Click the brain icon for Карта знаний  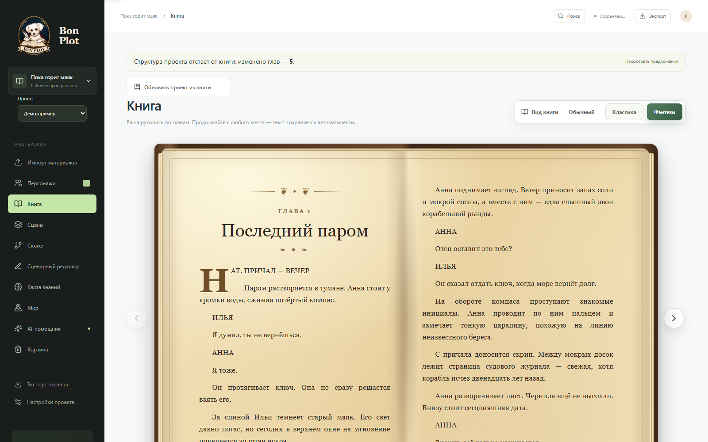(x=18, y=287)
